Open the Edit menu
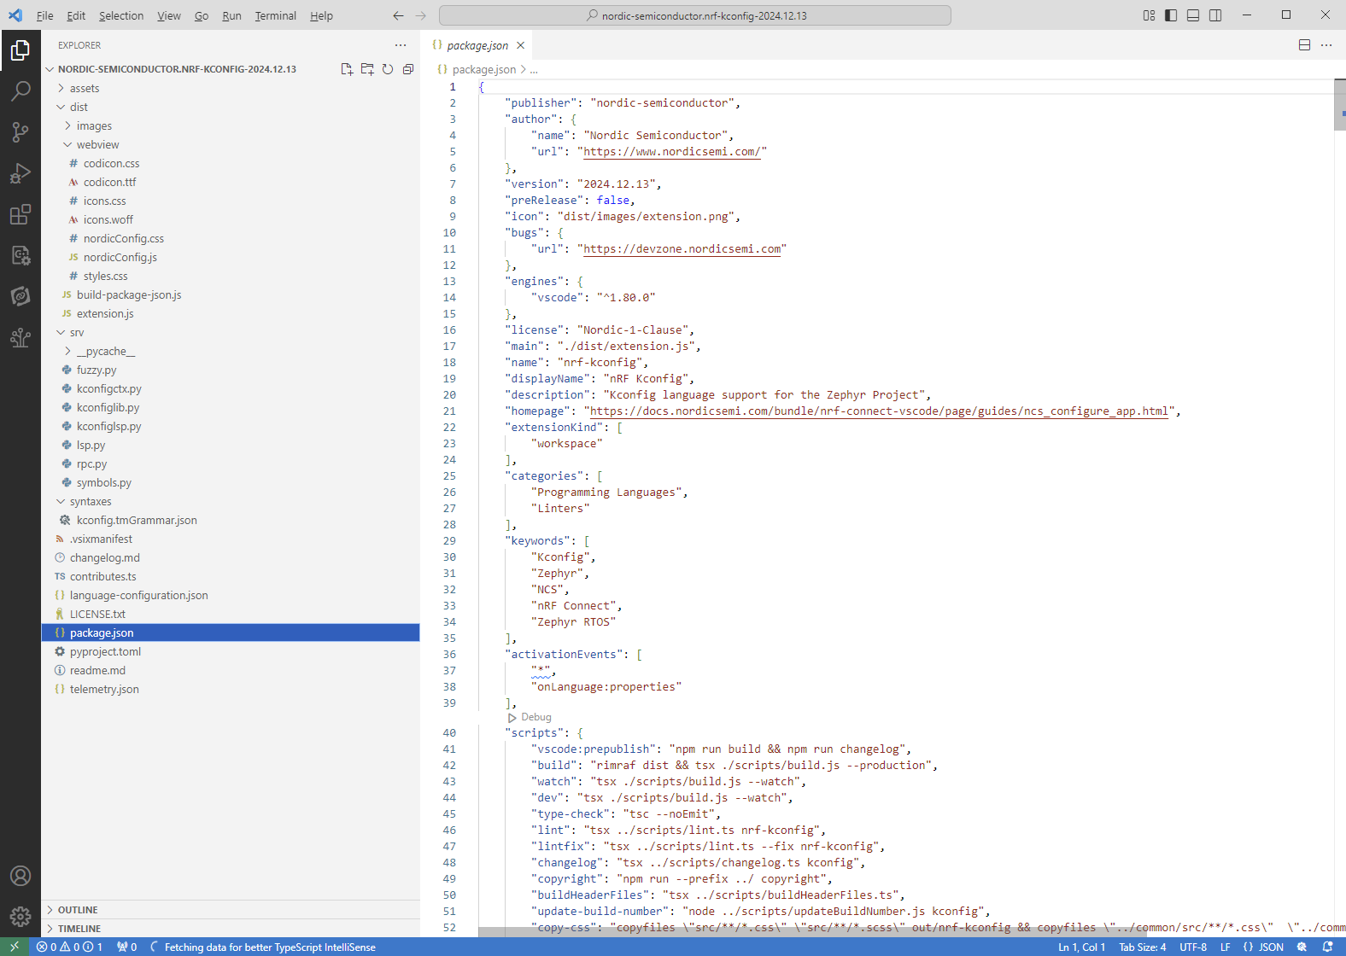 click(x=76, y=15)
